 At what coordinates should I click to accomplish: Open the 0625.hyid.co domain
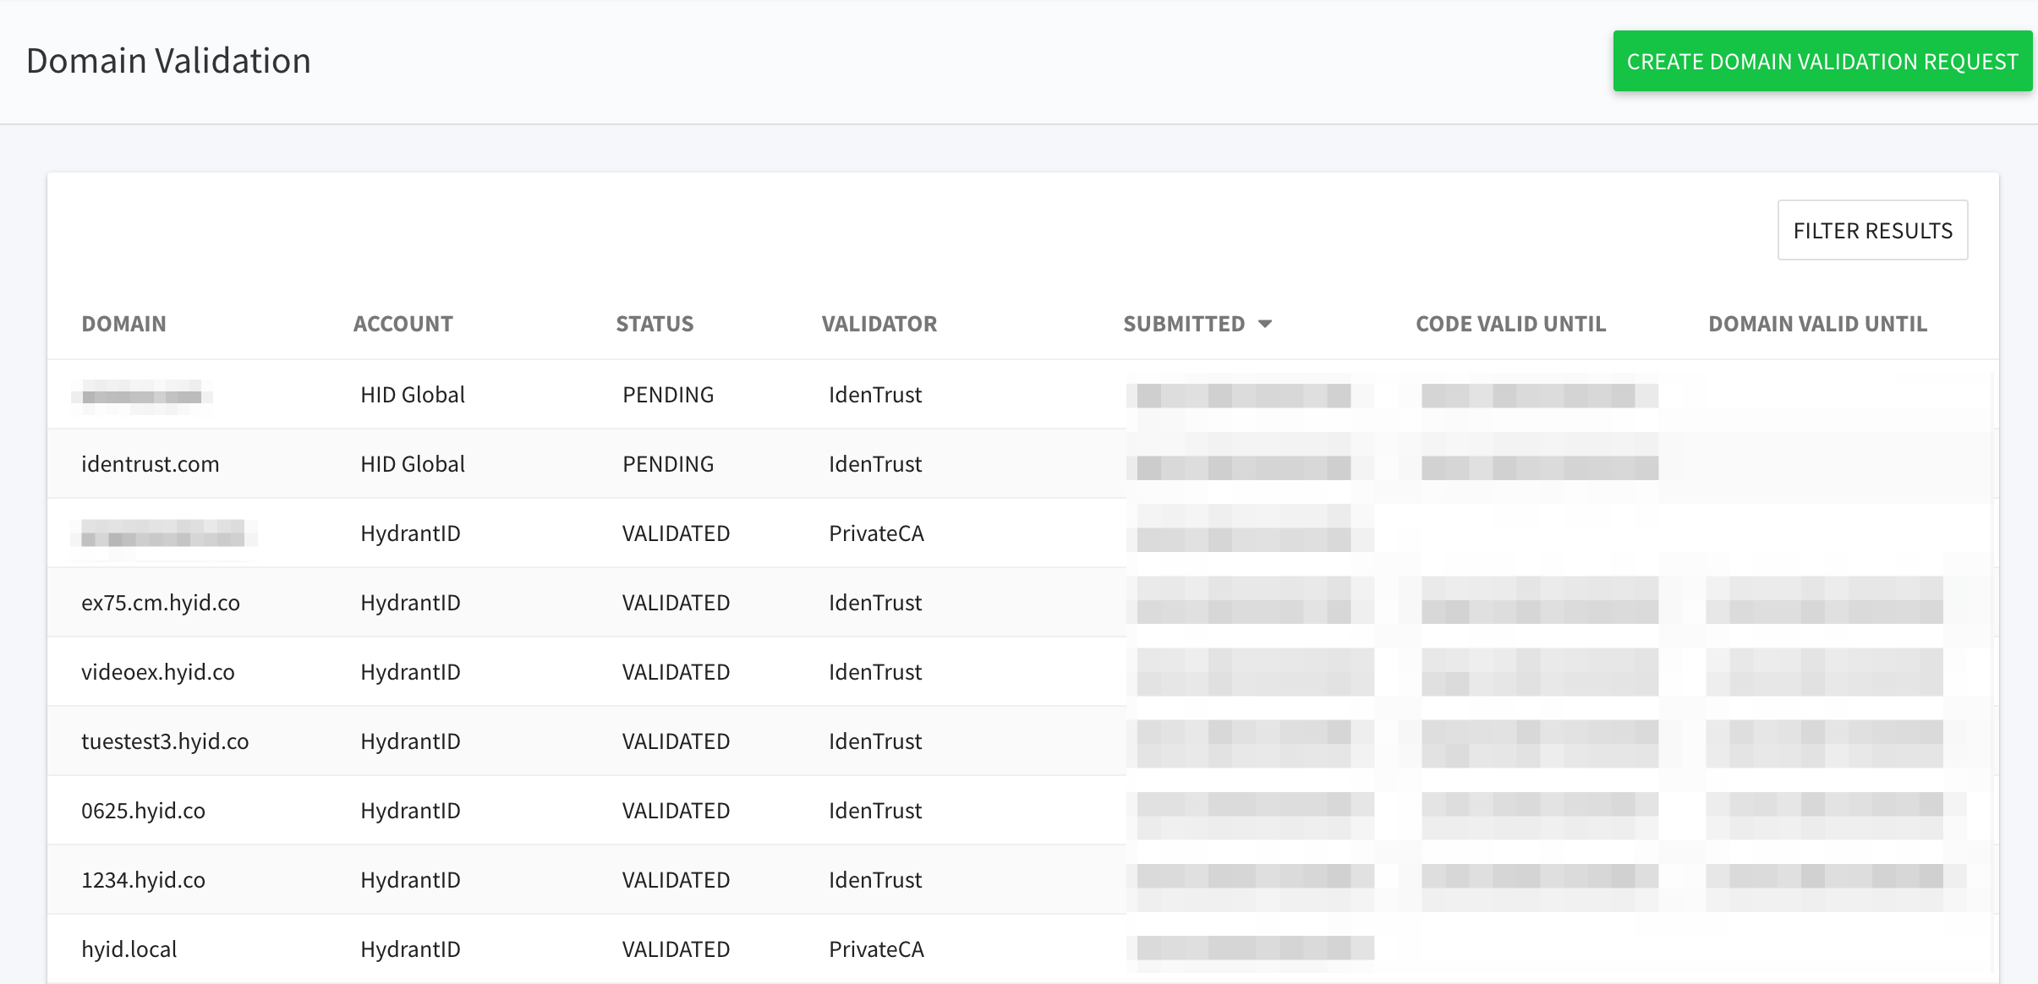[x=144, y=811]
